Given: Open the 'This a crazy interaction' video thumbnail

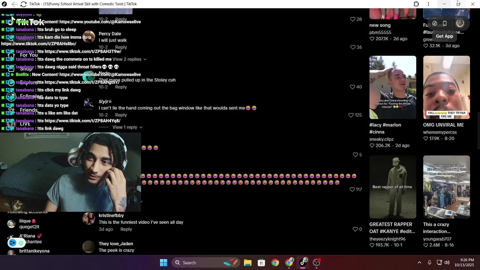Looking at the screenshot, I should coord(446,187).
